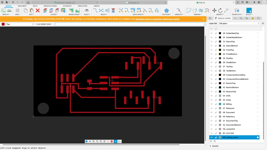Click the miter rework tool icon
The image size is (267, 150).
tap(189, 10)
